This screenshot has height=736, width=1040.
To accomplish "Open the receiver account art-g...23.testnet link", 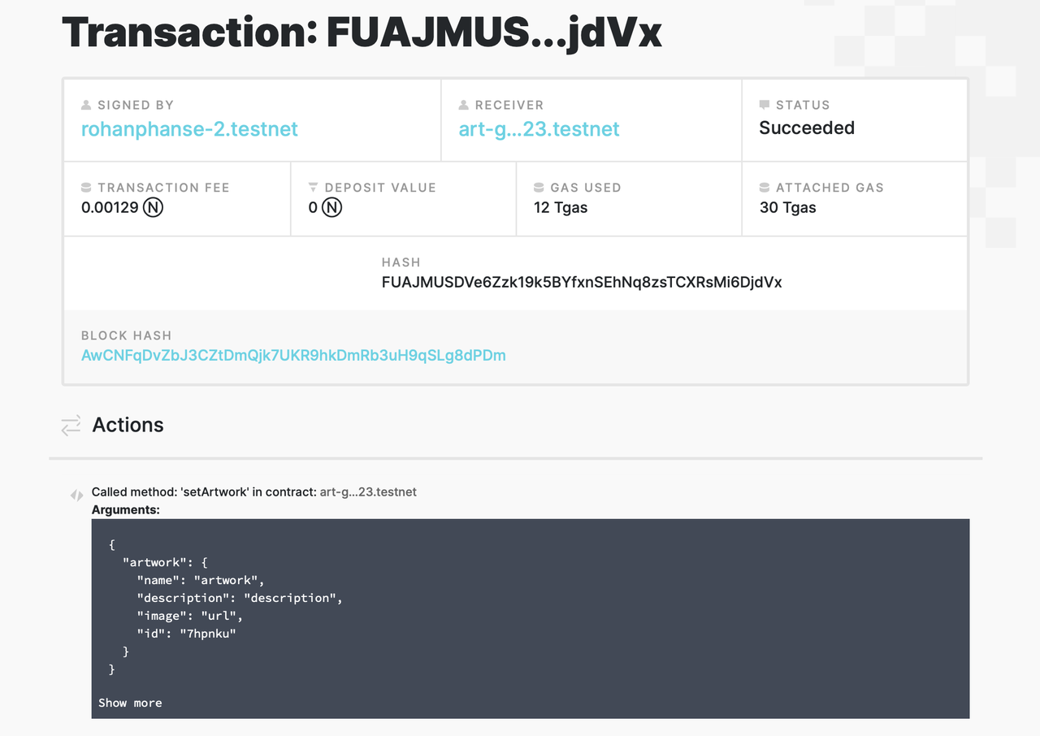I will pos(539,129).
